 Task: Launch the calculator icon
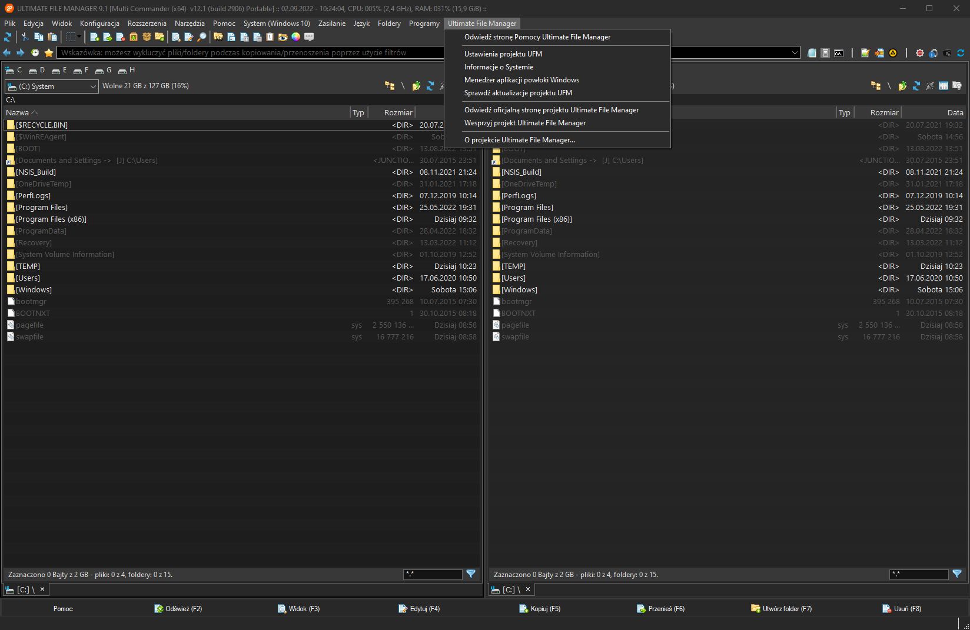pos(825,52)
